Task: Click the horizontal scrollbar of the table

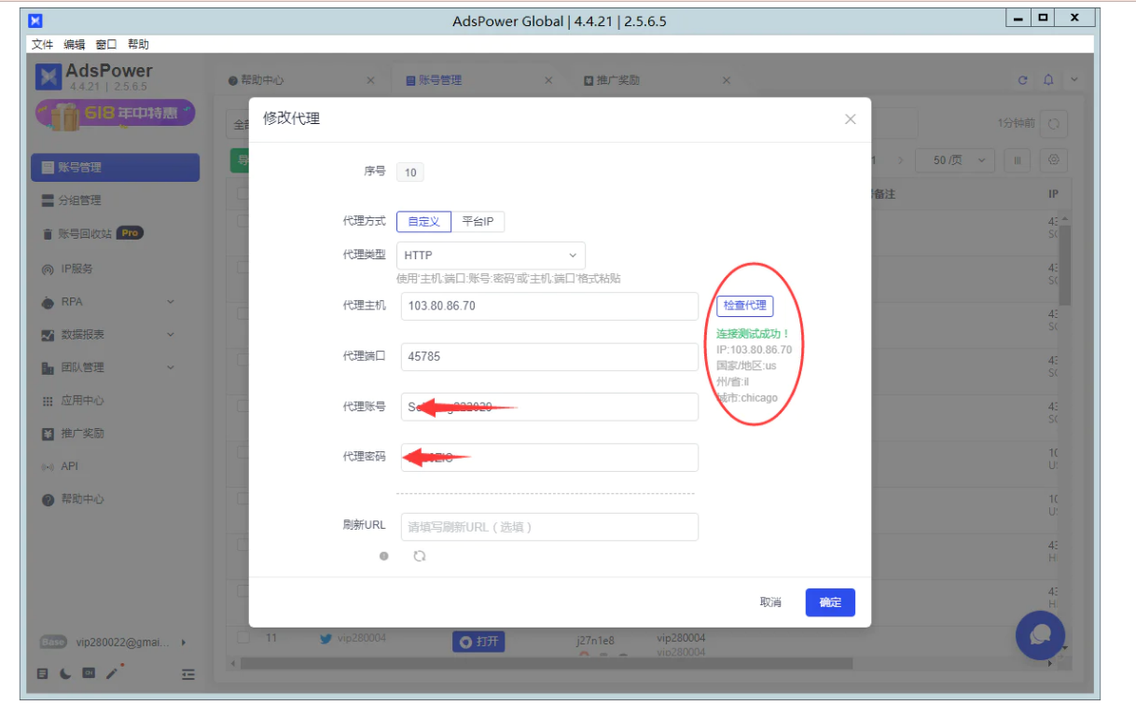Action: pos(547,664)
